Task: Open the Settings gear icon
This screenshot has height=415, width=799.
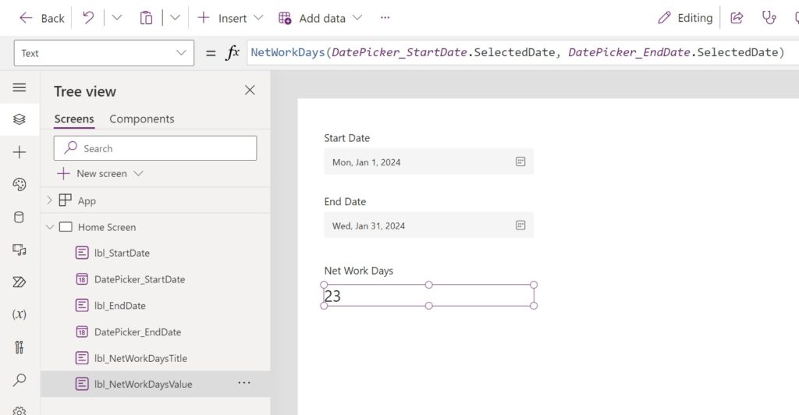Action: tap(20, 410)
